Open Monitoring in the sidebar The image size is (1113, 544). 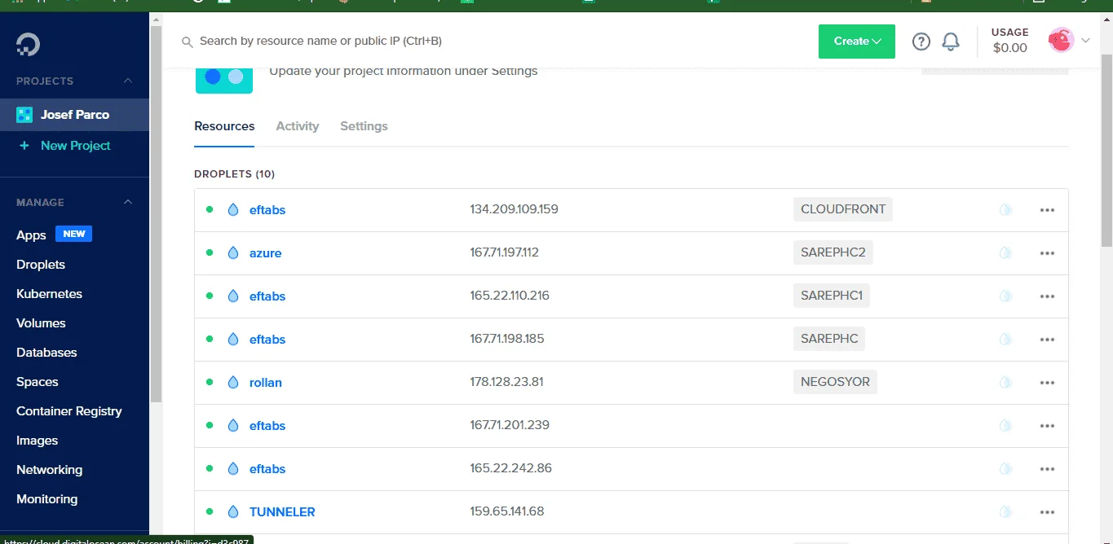tap(47, 499)
